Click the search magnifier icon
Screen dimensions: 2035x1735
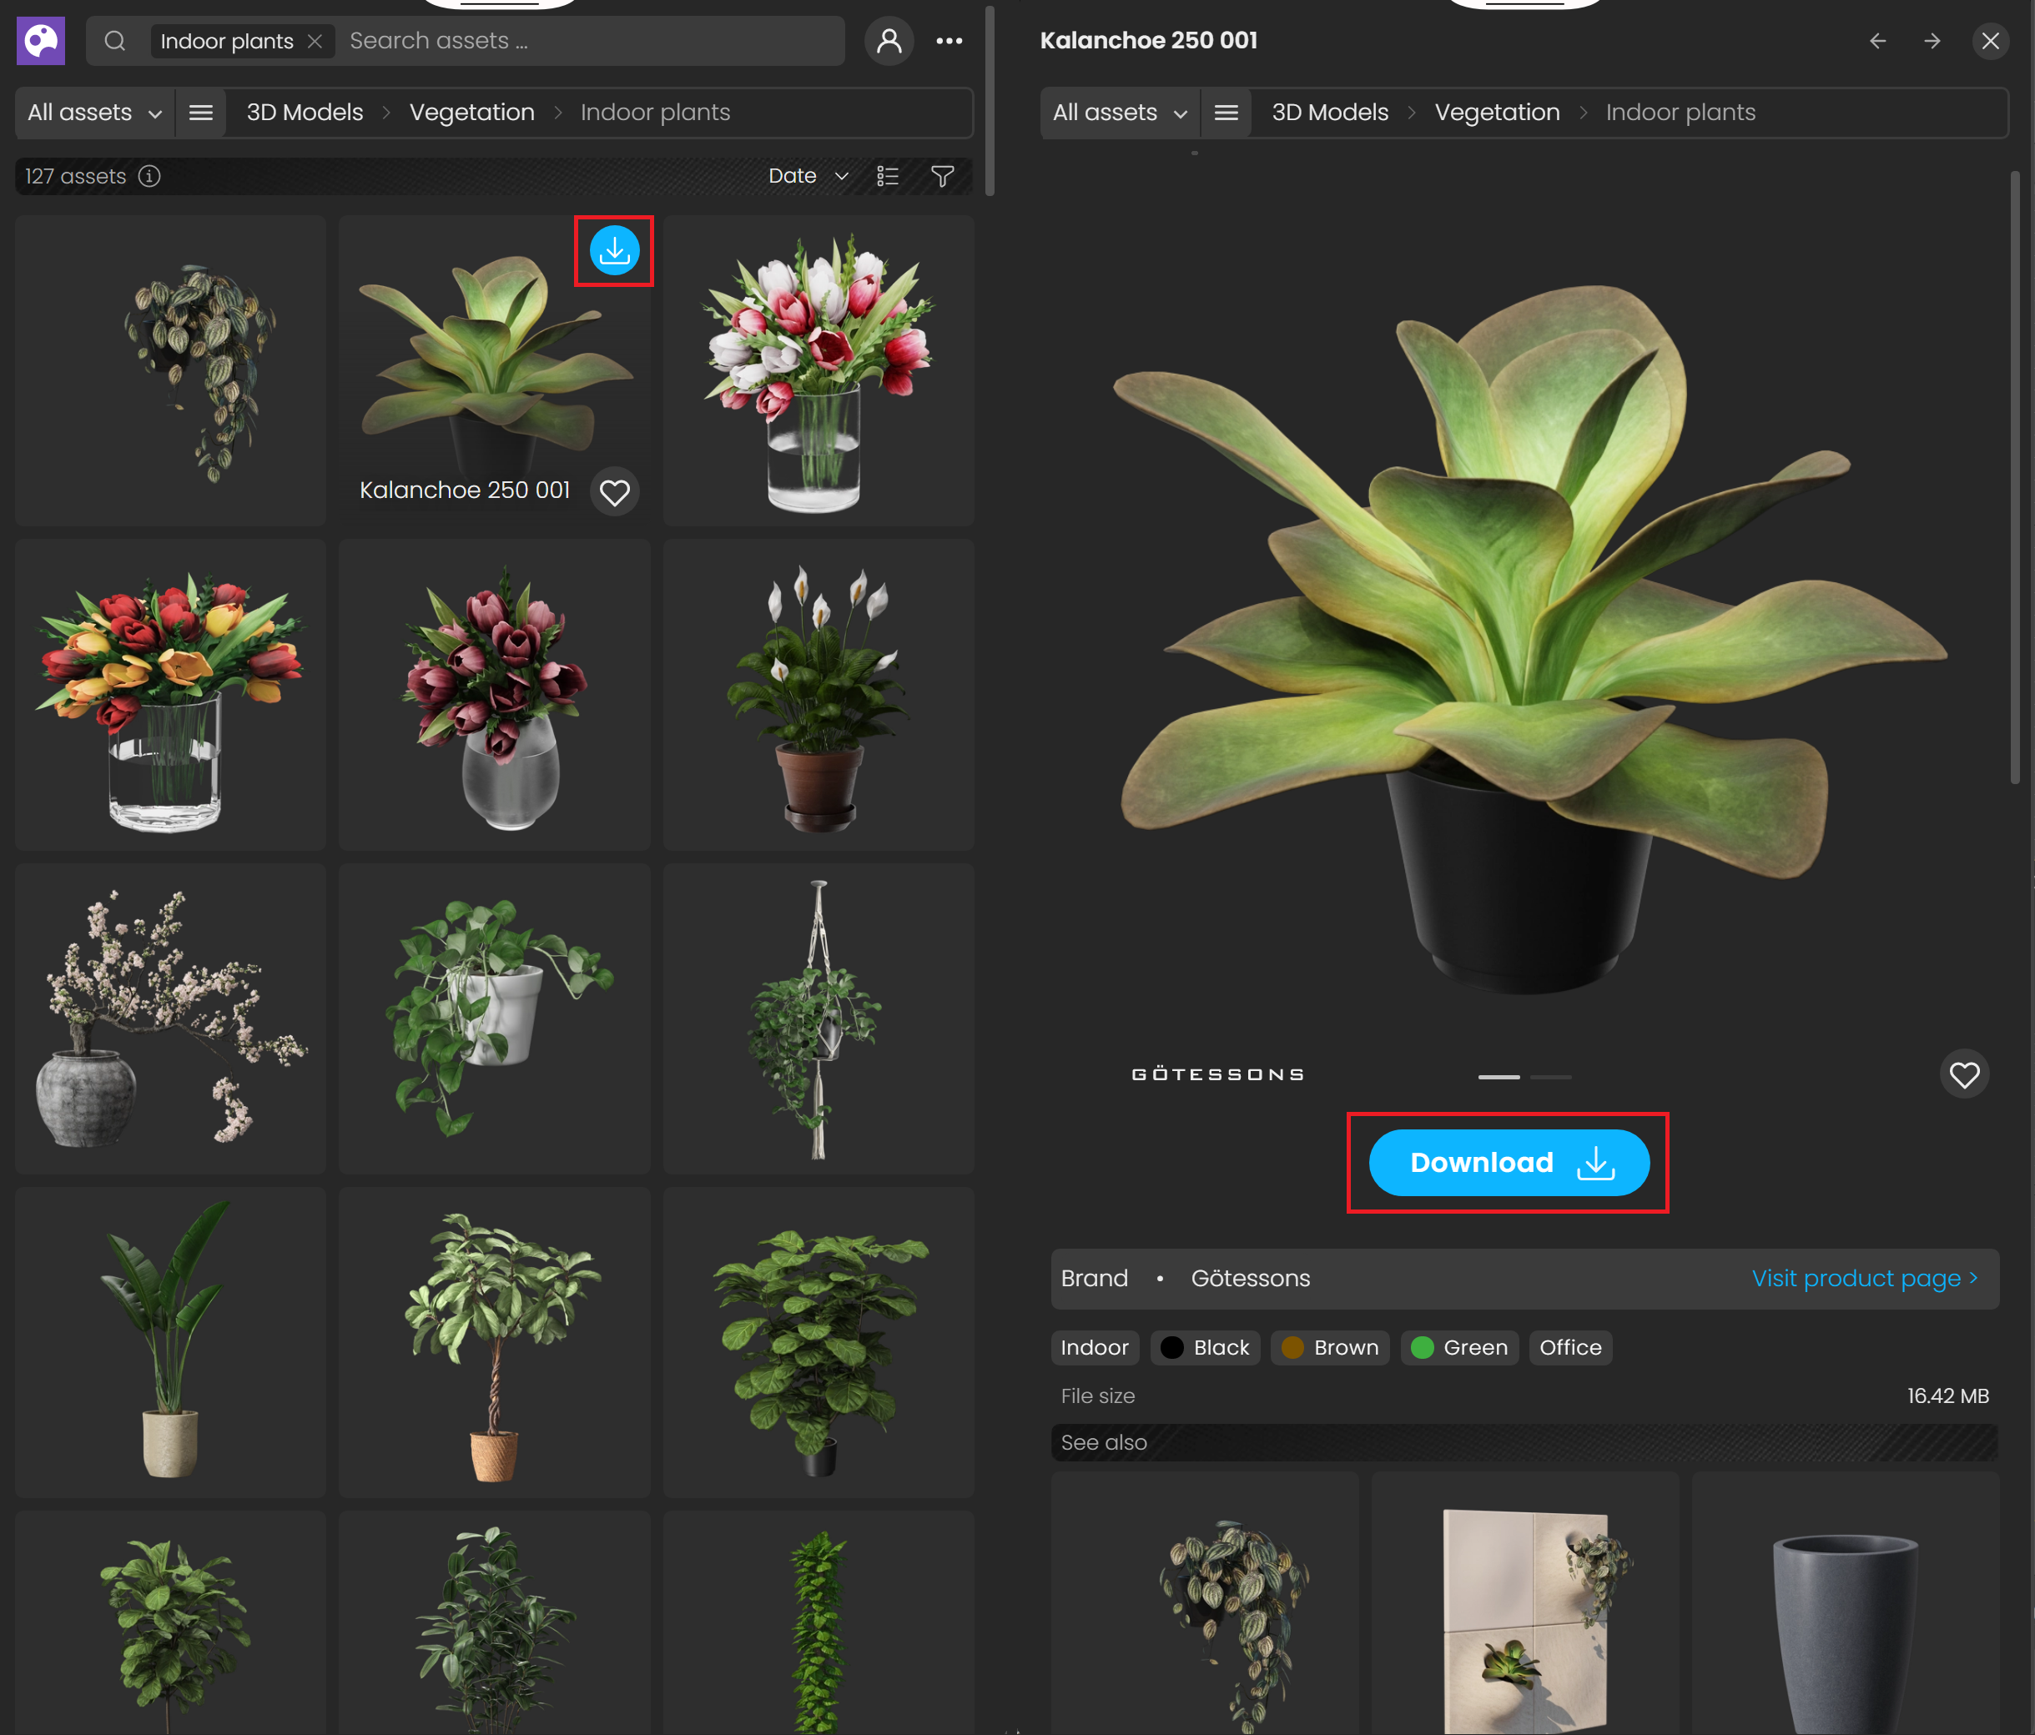coord(115,40)
